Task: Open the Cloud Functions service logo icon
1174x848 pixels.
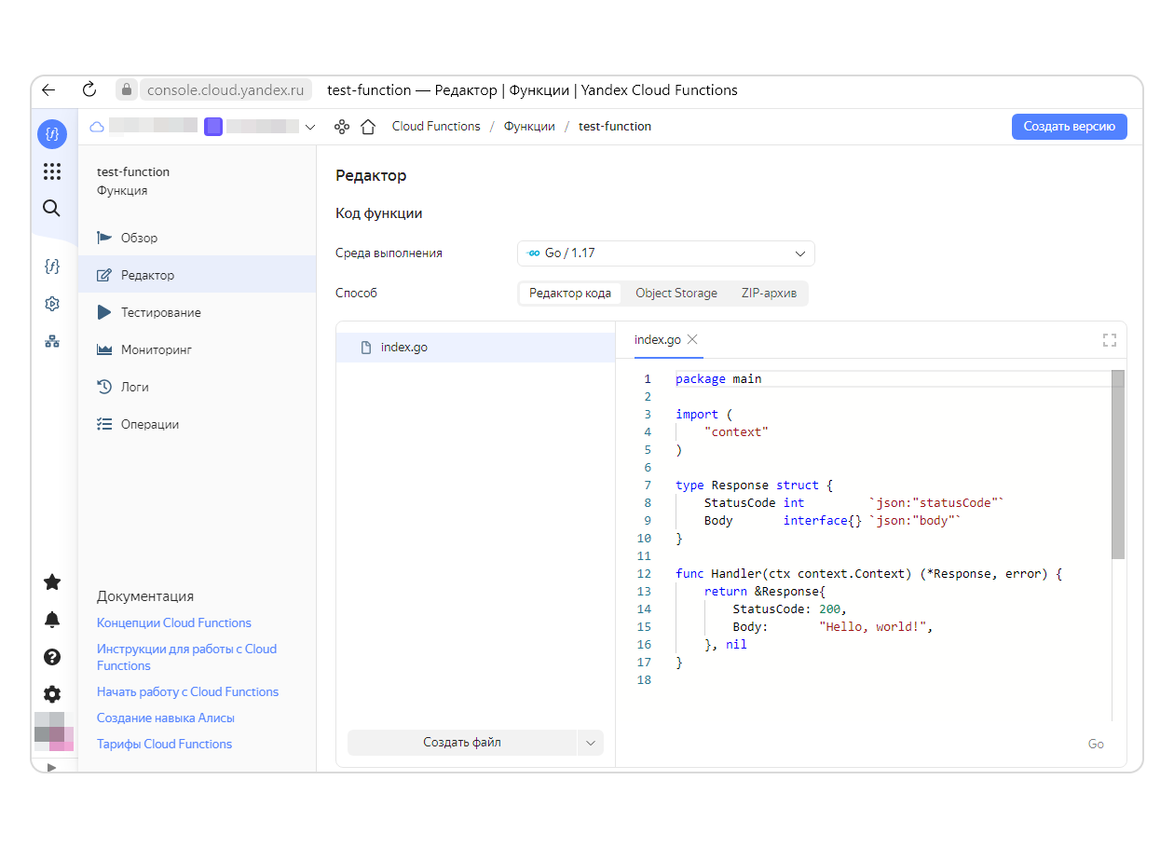Action: point(52,134)
